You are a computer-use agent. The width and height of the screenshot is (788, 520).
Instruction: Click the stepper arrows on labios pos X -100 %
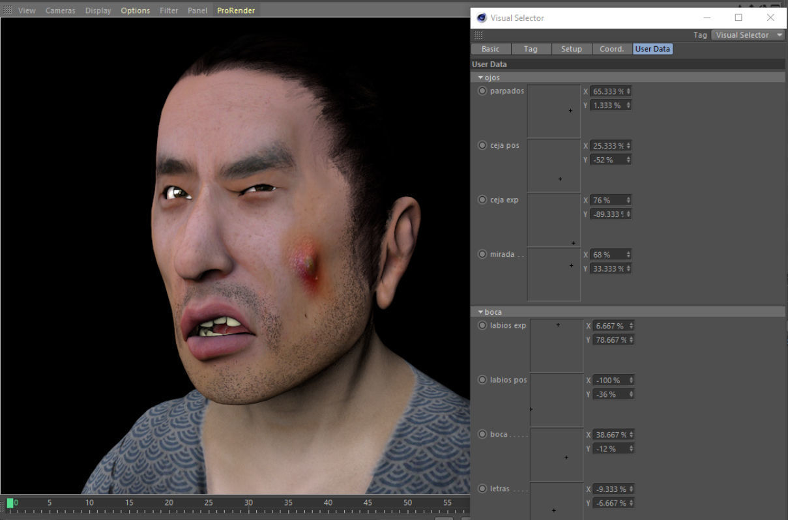pyautogui.click(x=631, y=381)
